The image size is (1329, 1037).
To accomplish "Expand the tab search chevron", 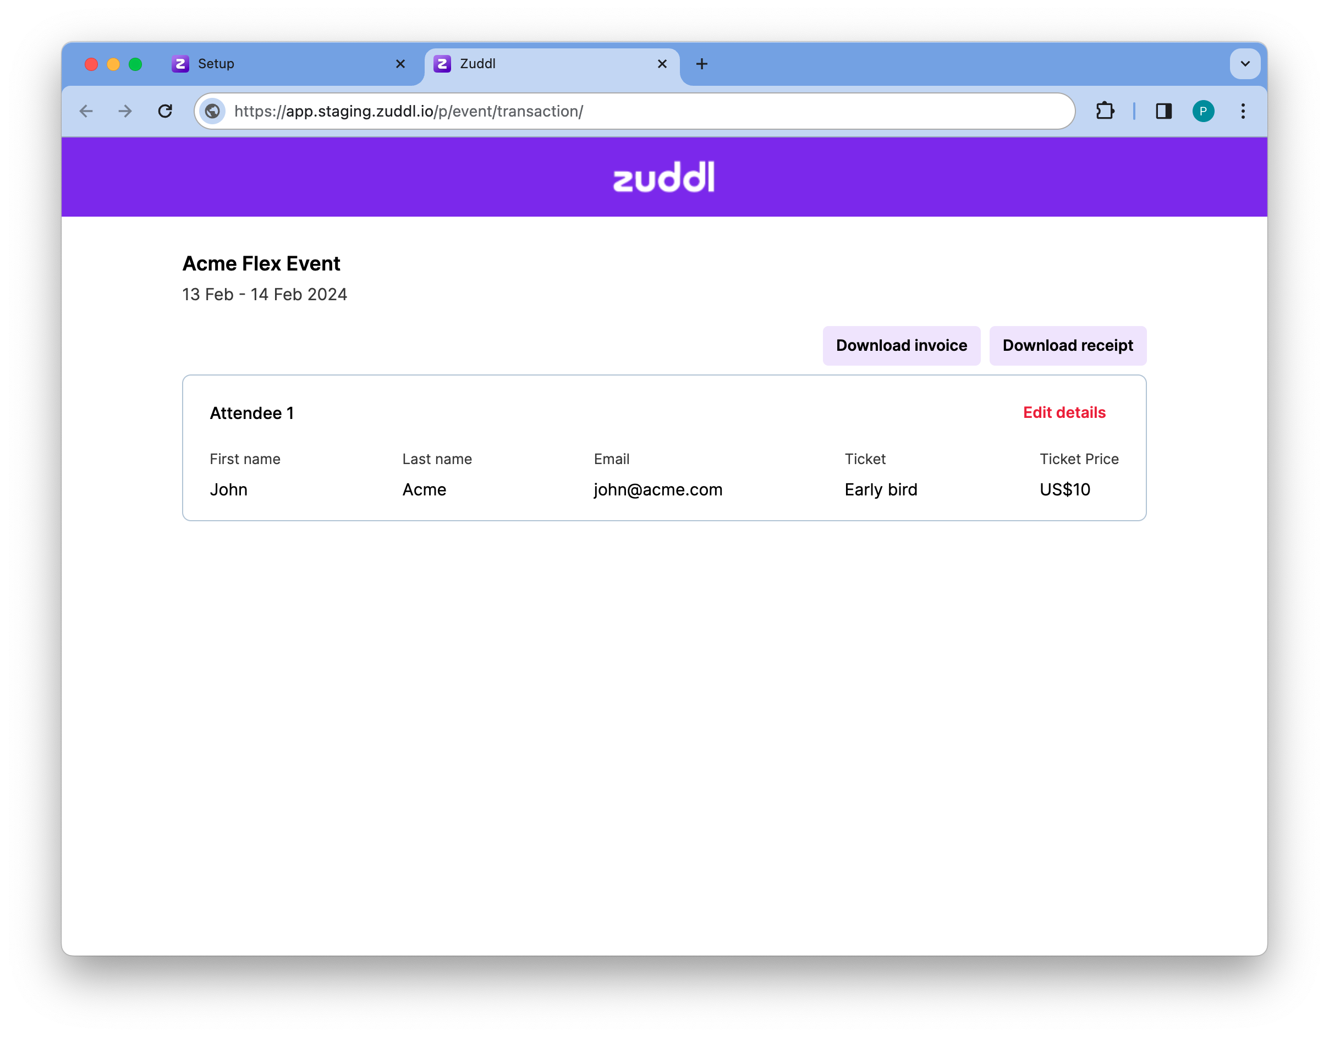I will 1245,64.
